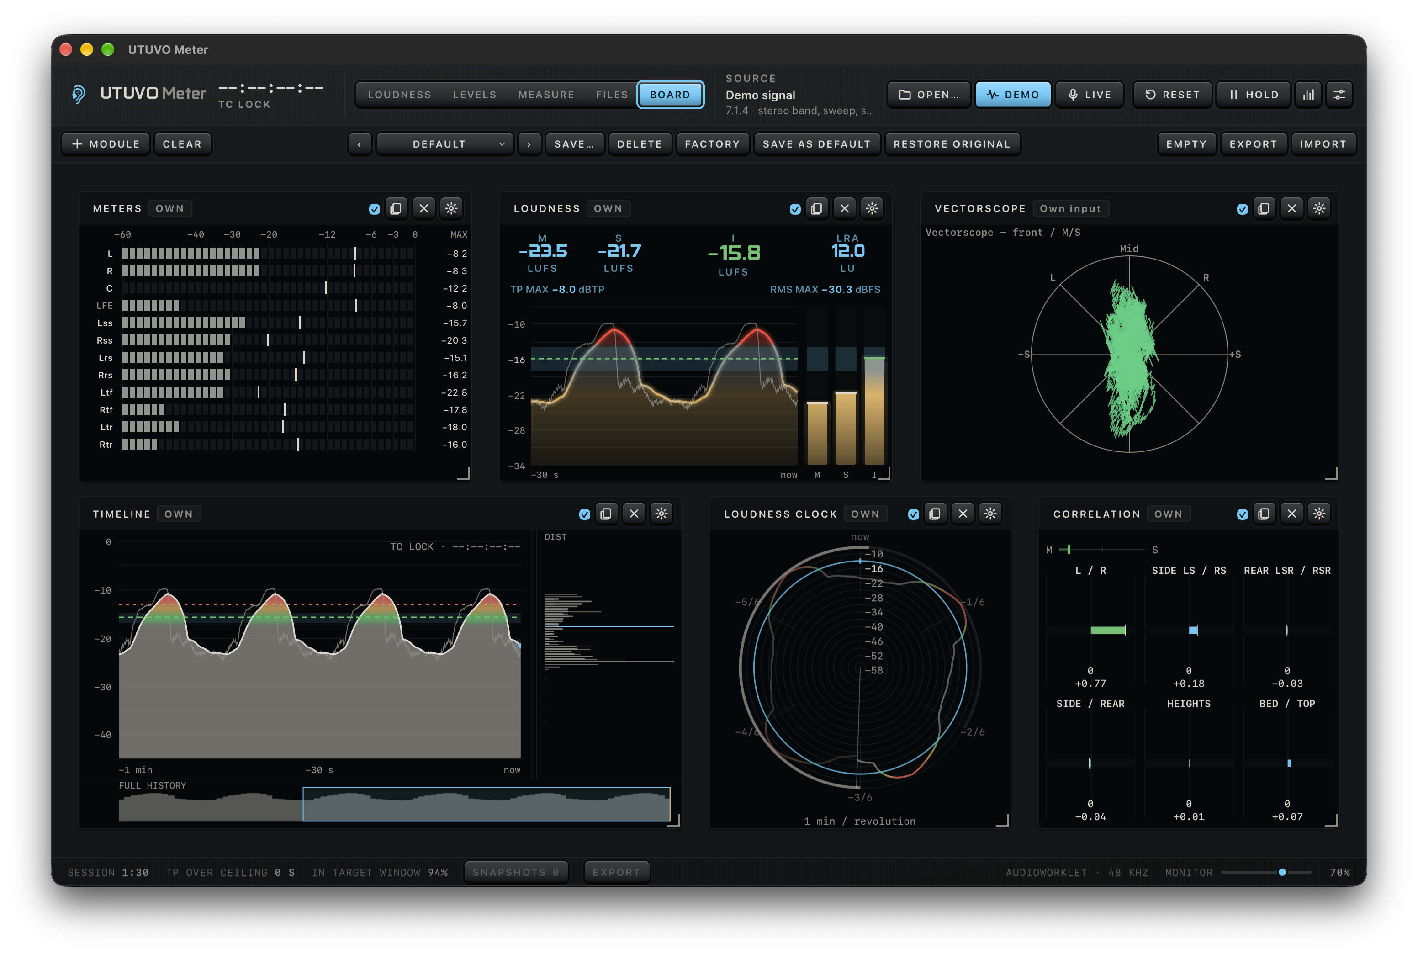Close the Vectorscope module

tap(1291, 209)
